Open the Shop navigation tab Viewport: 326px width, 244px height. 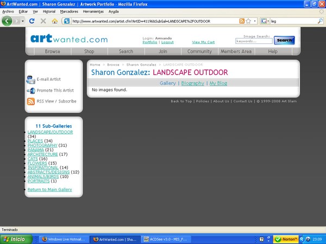coord(89,52)
